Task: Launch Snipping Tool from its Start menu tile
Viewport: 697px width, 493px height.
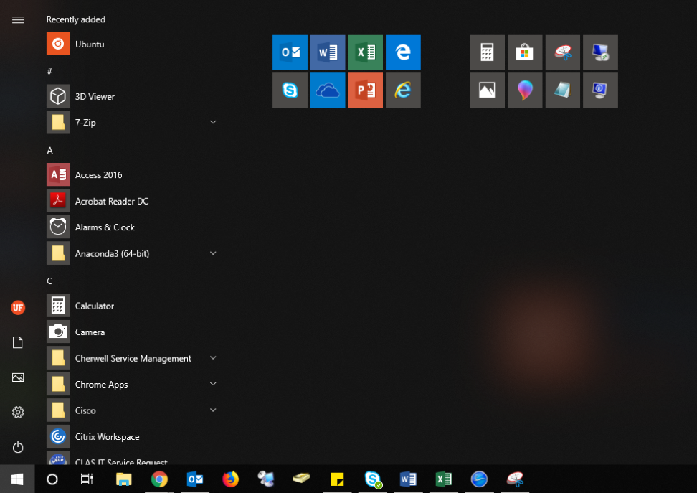Action: (x=563, y=52)
